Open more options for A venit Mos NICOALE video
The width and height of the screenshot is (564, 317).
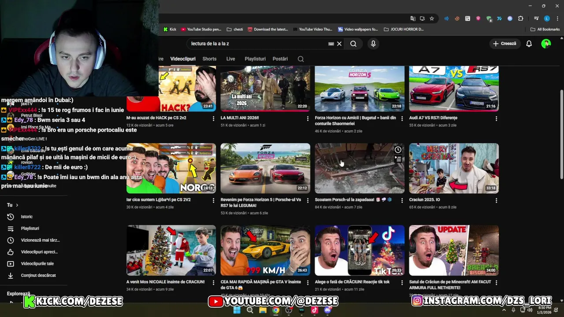click(213, 283)
